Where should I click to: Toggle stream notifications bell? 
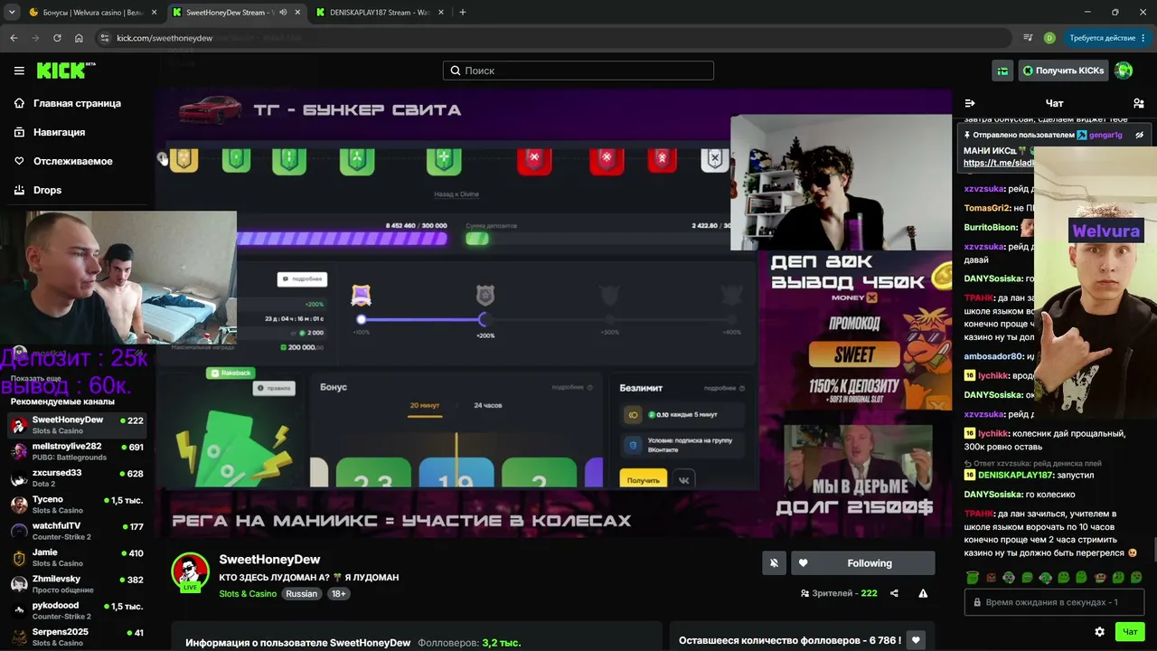point(774,563)
